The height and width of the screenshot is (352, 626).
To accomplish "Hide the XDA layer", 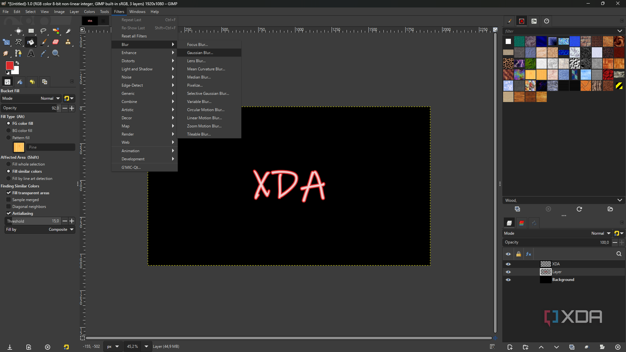I will click(508, 264).
